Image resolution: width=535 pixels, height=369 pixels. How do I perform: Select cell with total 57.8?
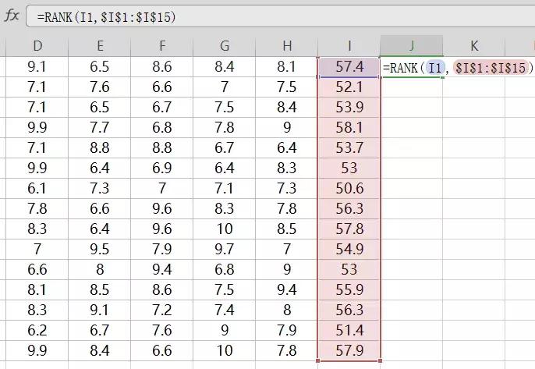click(x=349, y=229)
